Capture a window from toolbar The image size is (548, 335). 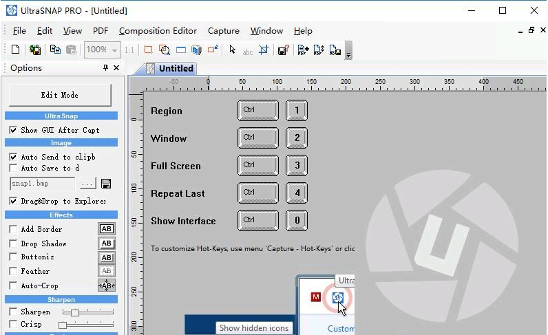(x=180, y=50)
